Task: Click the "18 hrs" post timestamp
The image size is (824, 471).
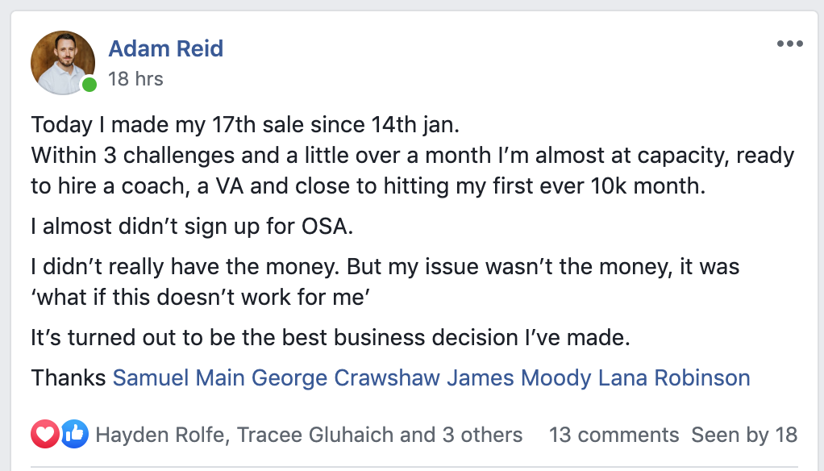Action: pos(135,79)
